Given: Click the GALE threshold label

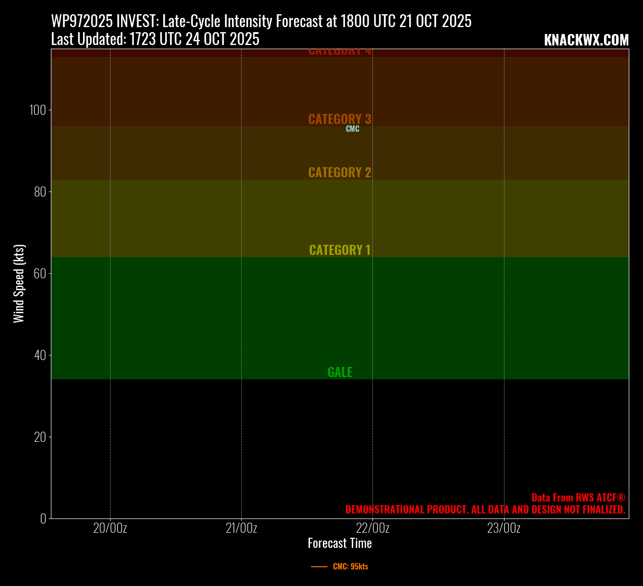Looking at the screenshot, I should click(340, 372).
